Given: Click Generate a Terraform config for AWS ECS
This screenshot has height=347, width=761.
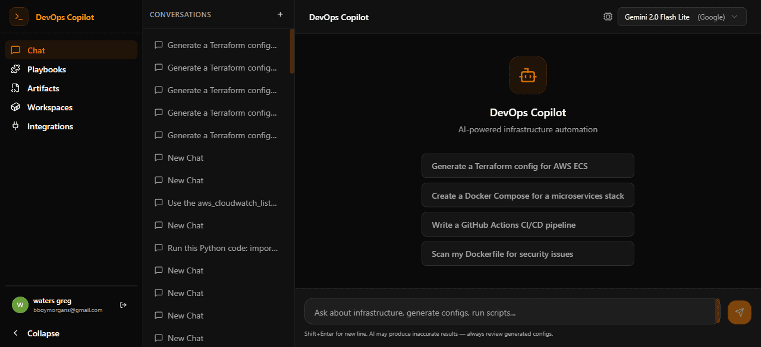Looking at the screenshot, I should pos(528,165).
